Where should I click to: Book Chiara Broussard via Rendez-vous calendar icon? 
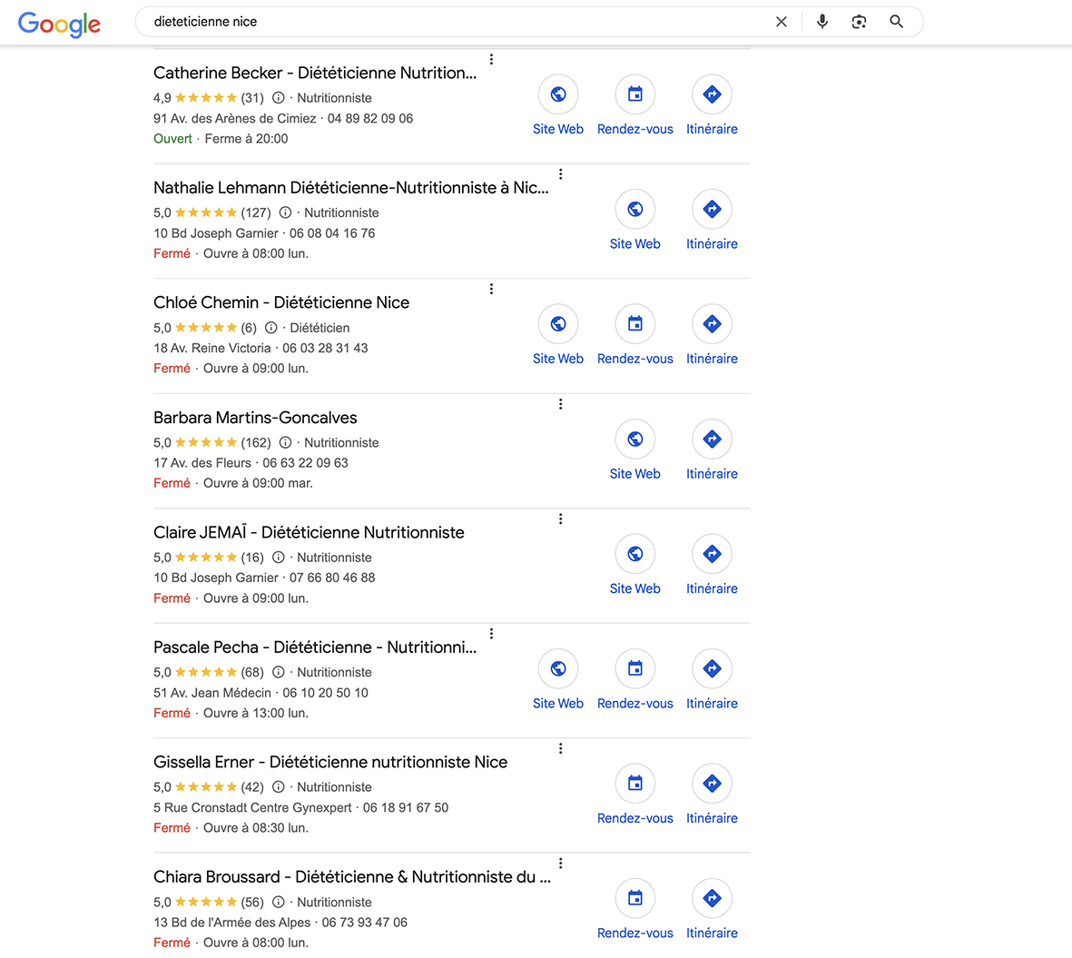pos(635,898)
